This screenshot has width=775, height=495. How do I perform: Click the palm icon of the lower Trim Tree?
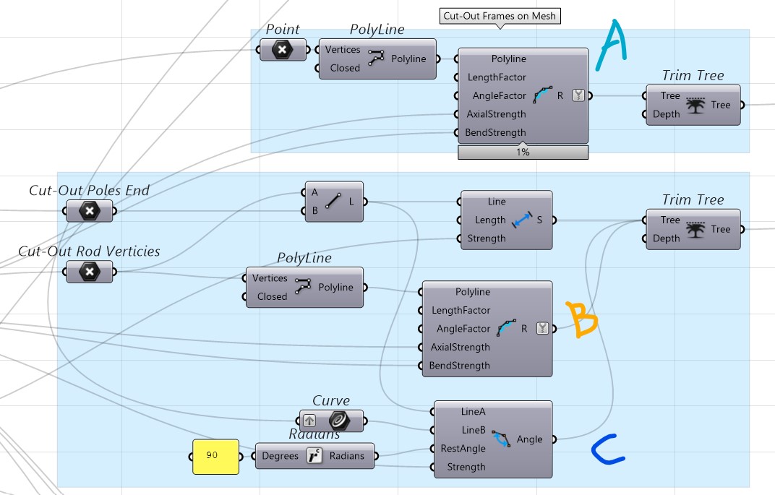pos(695,229)
